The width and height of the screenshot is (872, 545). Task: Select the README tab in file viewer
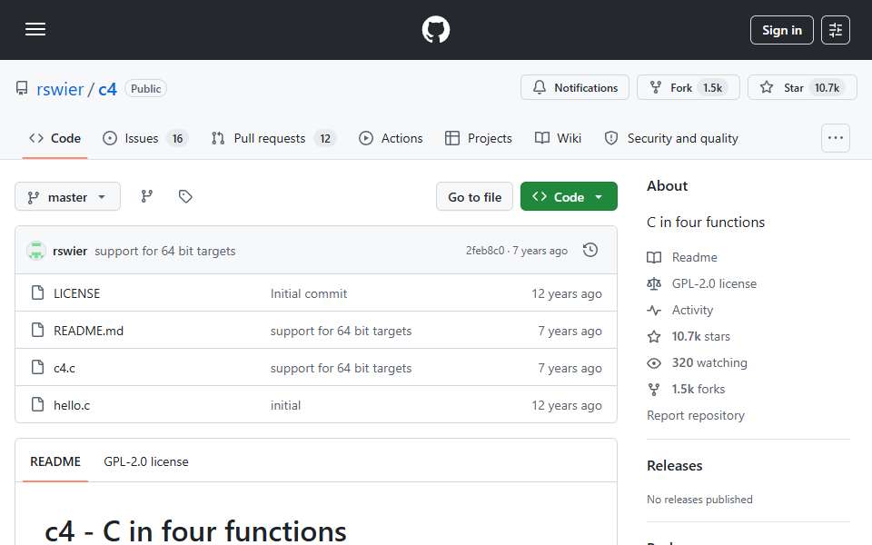coord(55,461)
